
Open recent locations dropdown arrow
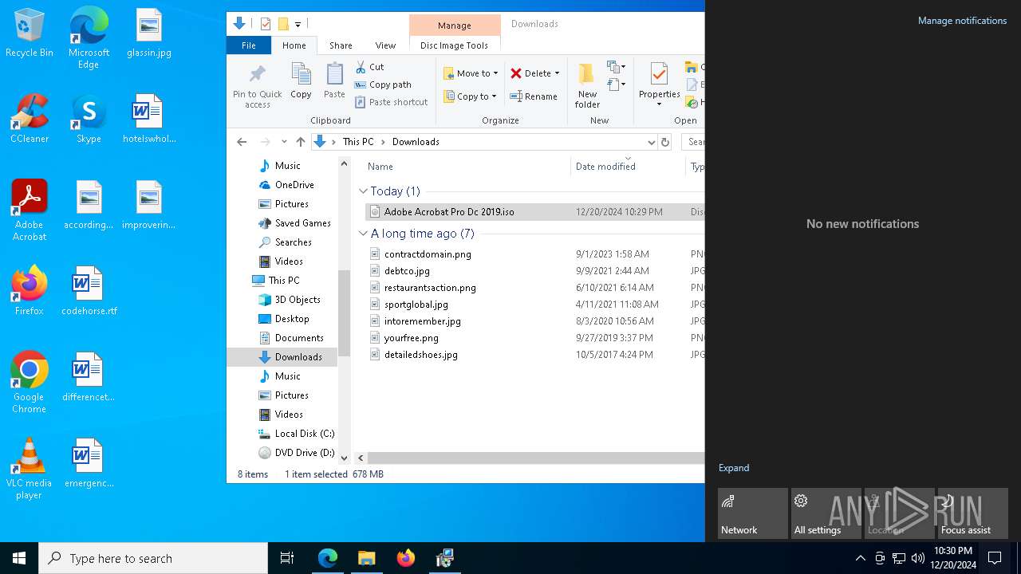pyautogui.click(x=284, y=142)
